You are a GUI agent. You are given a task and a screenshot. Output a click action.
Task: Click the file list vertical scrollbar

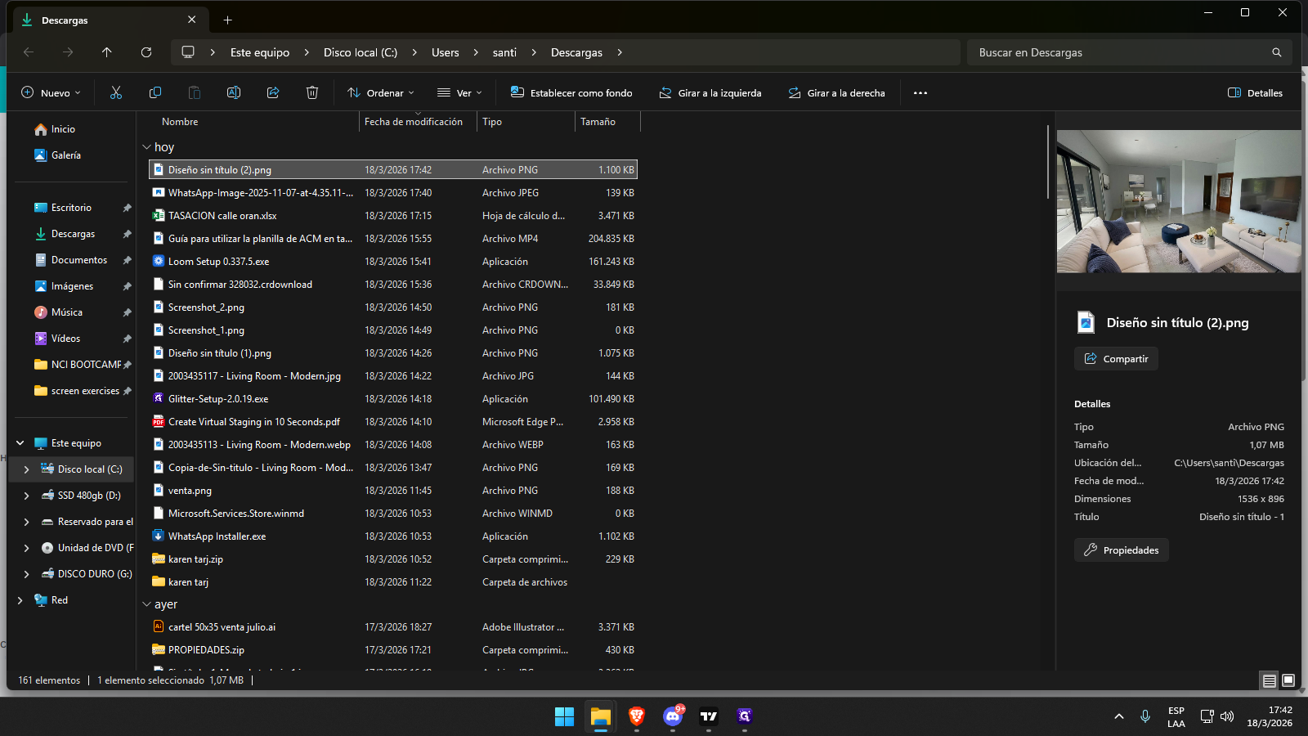[1047, 164]
